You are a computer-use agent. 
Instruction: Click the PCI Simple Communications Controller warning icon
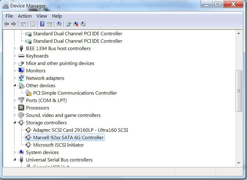tap(28, 93)
